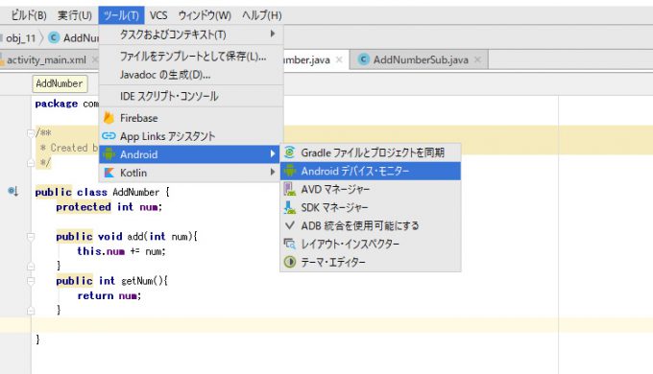Open the ウィンドウ(W) menu
The height and width of the screenshot is (374, 653).
tap(205, 15)
